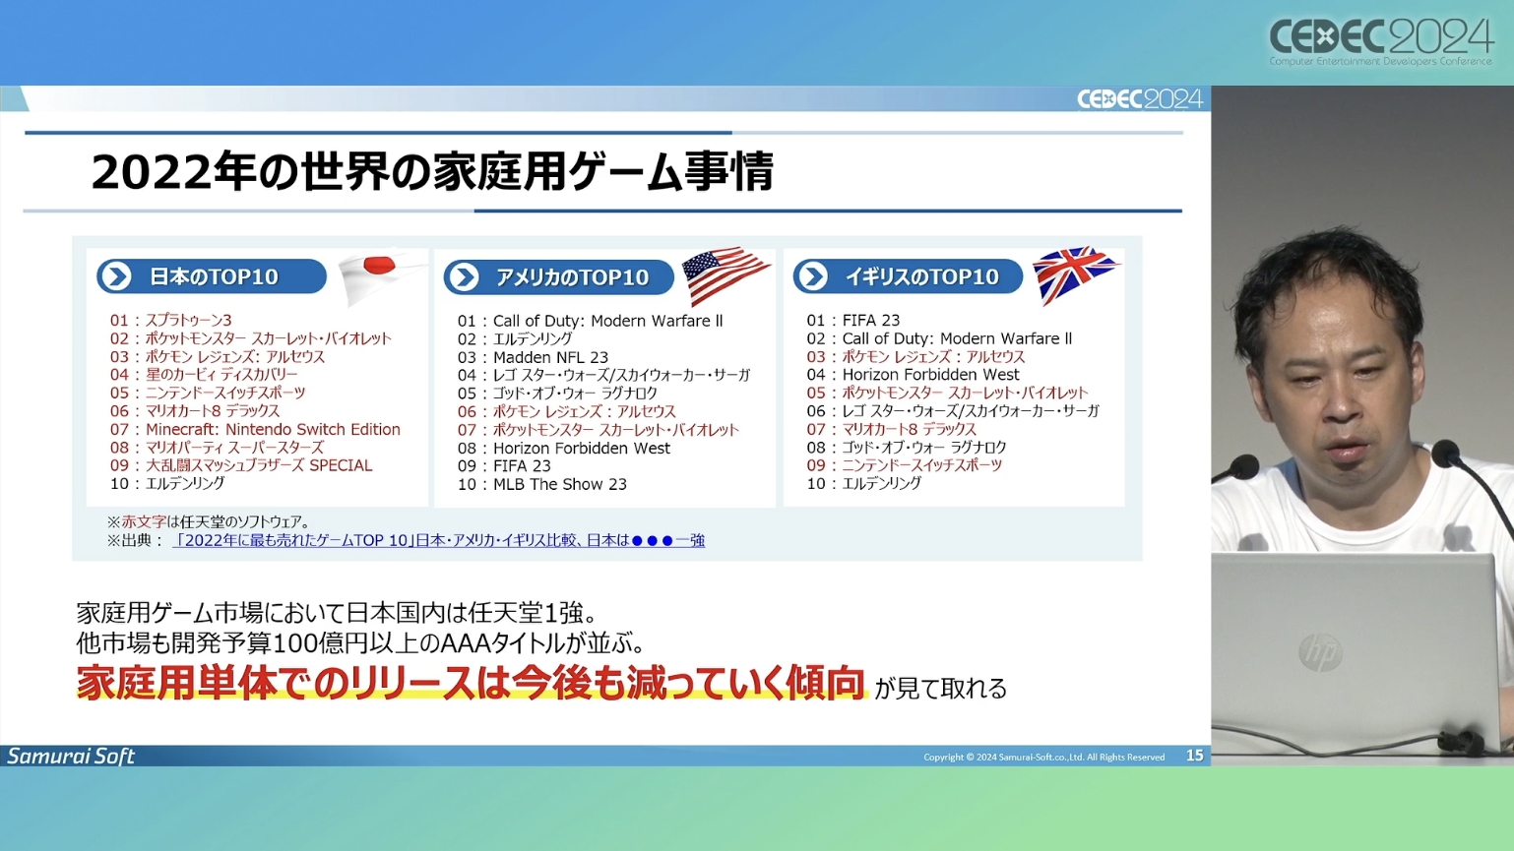Click Madden NFL 23 entry
Screen dimensions: 1514x851
pos(533,357)
